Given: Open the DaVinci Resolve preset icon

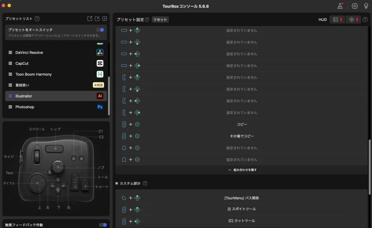Looking at the screenshot, I should click(100, 52).
